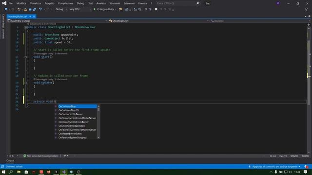Click the Save All icon
This screenshot has height=175, width=312.
[x=35, y=9]
